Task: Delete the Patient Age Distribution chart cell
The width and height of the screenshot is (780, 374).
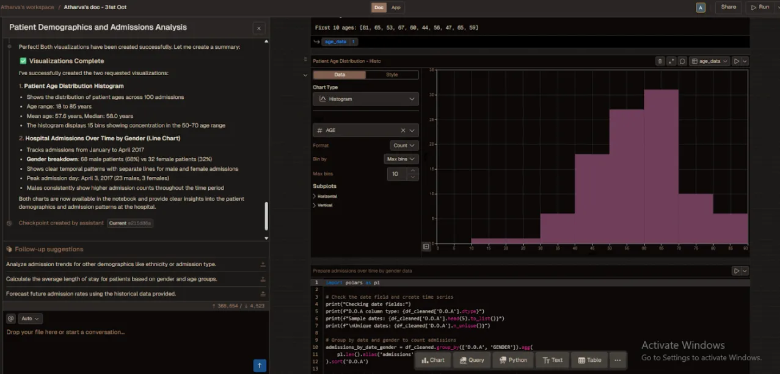Action: coord(660,61)
